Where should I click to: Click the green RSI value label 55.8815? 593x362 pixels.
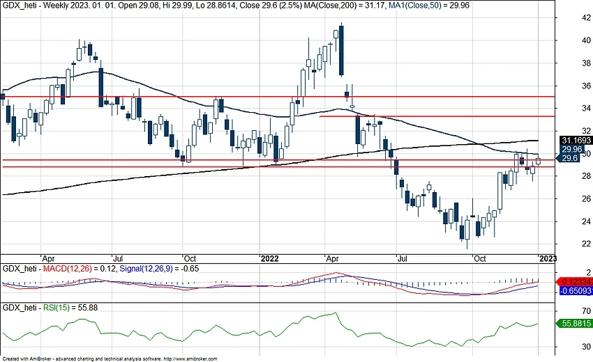[x=576, y=324]
